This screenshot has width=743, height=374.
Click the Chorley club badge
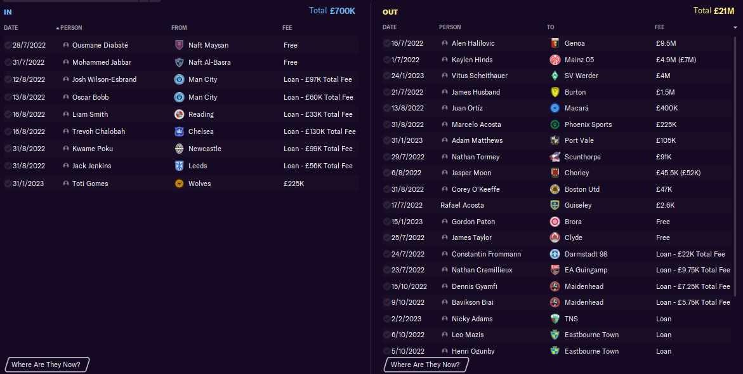click(555, 173)
